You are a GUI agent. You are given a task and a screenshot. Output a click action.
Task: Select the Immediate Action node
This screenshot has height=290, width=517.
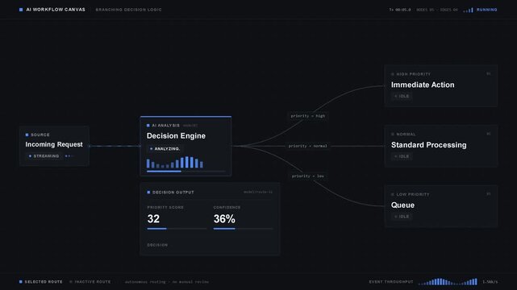tap(441, 86)
